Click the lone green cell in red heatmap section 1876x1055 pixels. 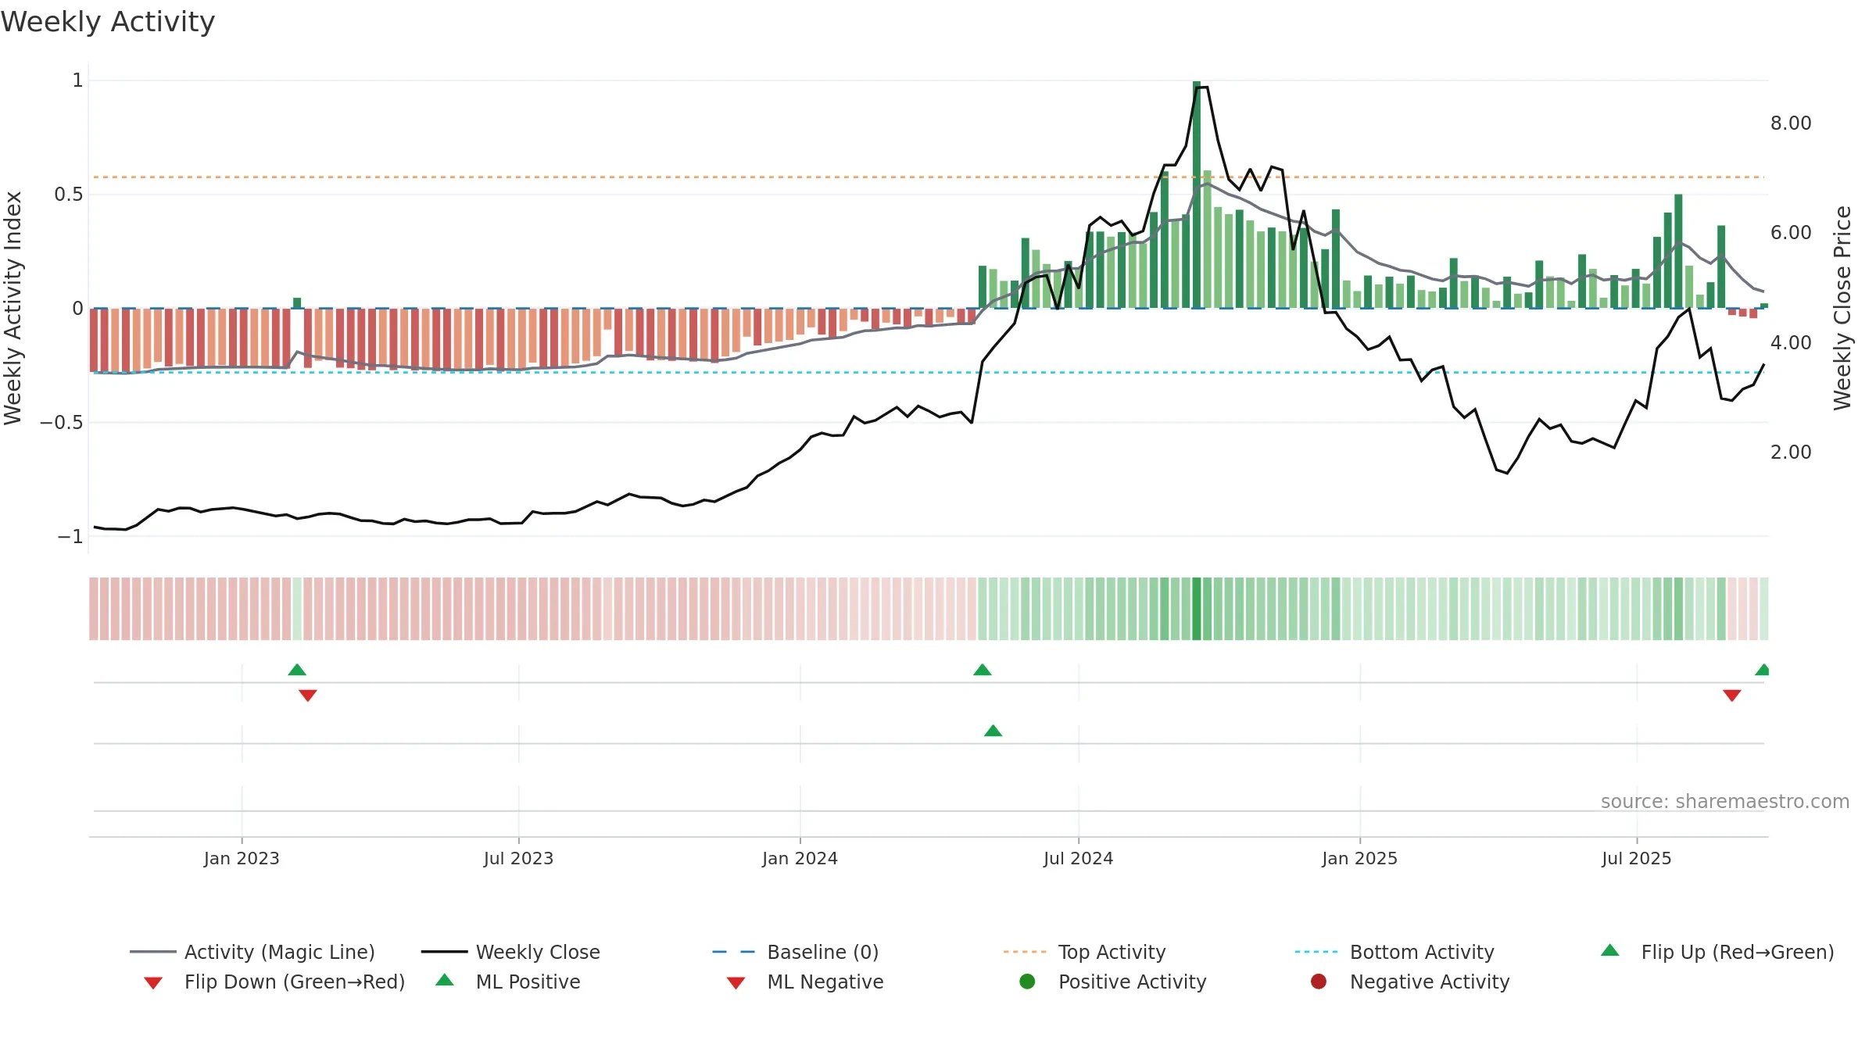click(297, 609)
